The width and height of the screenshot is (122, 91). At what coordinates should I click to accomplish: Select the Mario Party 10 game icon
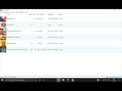tap(3, 25)
